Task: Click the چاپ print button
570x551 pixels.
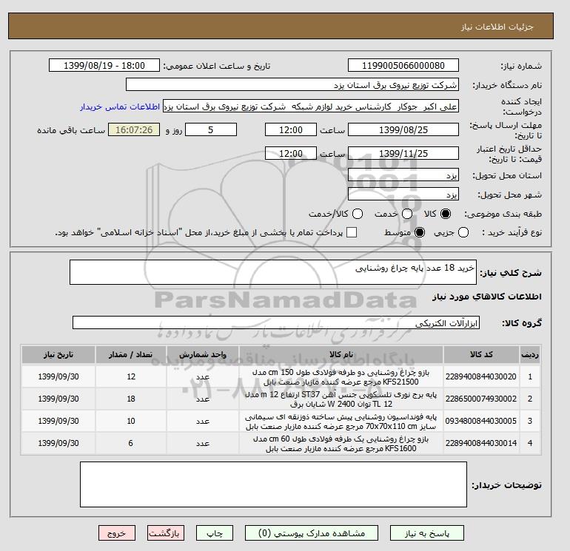Action: click(215, 533)
